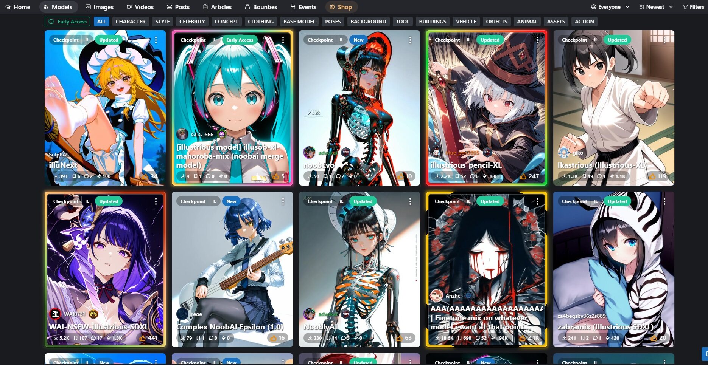The width and height of the screenshot is (708, 365).
Task: Open the Shop tab
Action: 341,7
